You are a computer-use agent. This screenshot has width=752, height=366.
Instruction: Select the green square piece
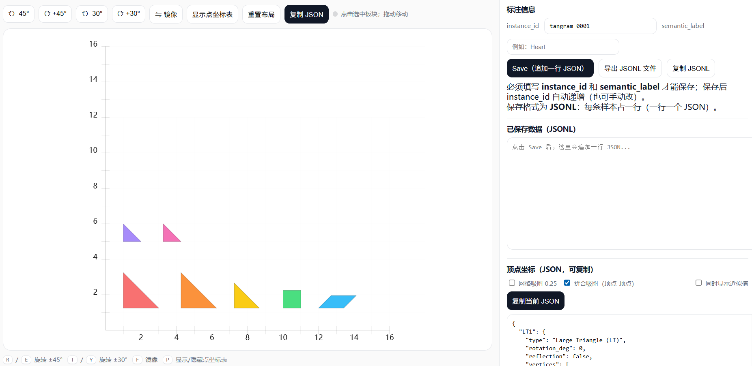292,299
